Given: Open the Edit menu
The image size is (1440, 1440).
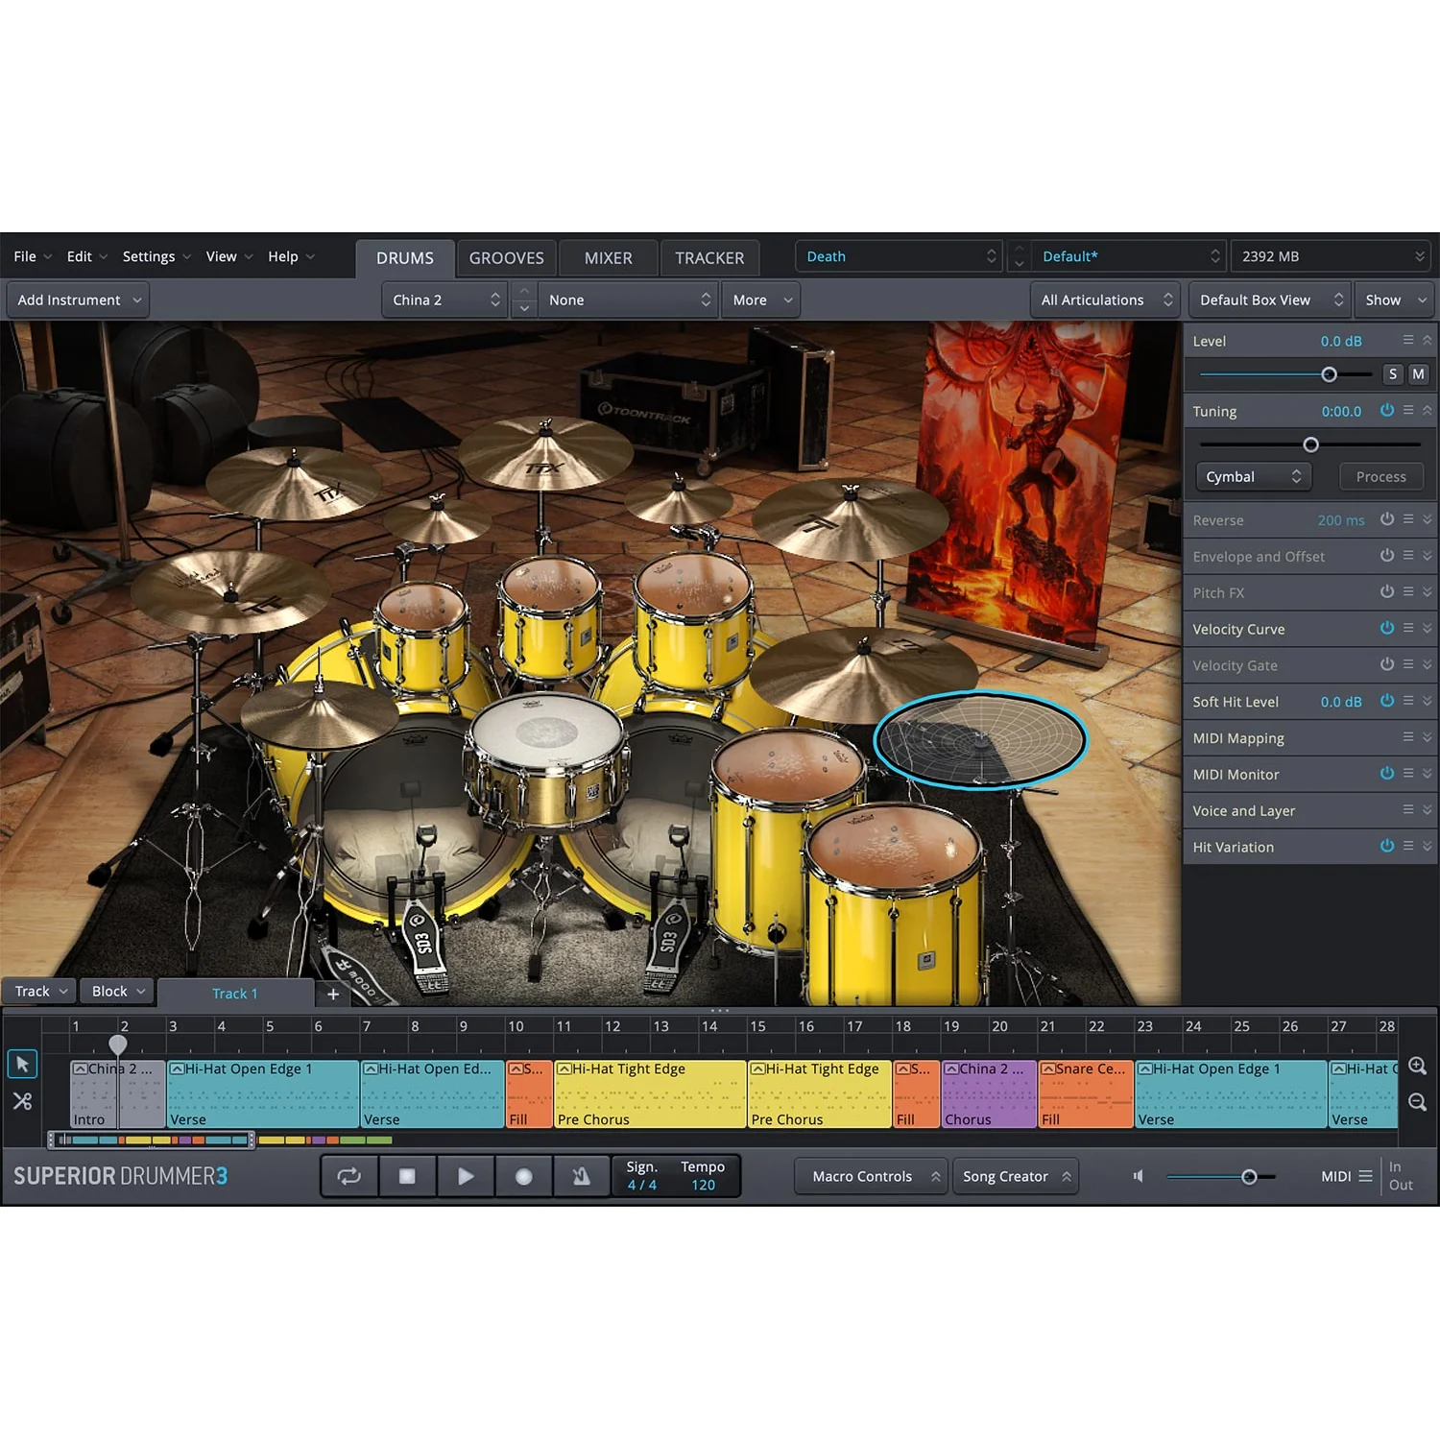Looking at the screenshot, I should [87, 256].
